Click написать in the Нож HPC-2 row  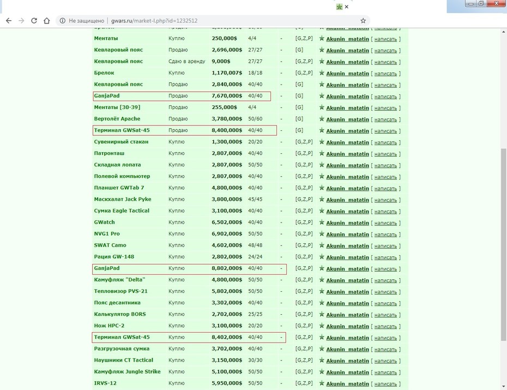(385, 327)
